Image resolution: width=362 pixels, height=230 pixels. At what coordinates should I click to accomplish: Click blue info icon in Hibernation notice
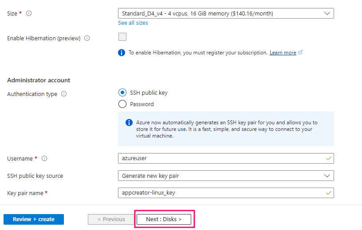[x=122, y=53]
